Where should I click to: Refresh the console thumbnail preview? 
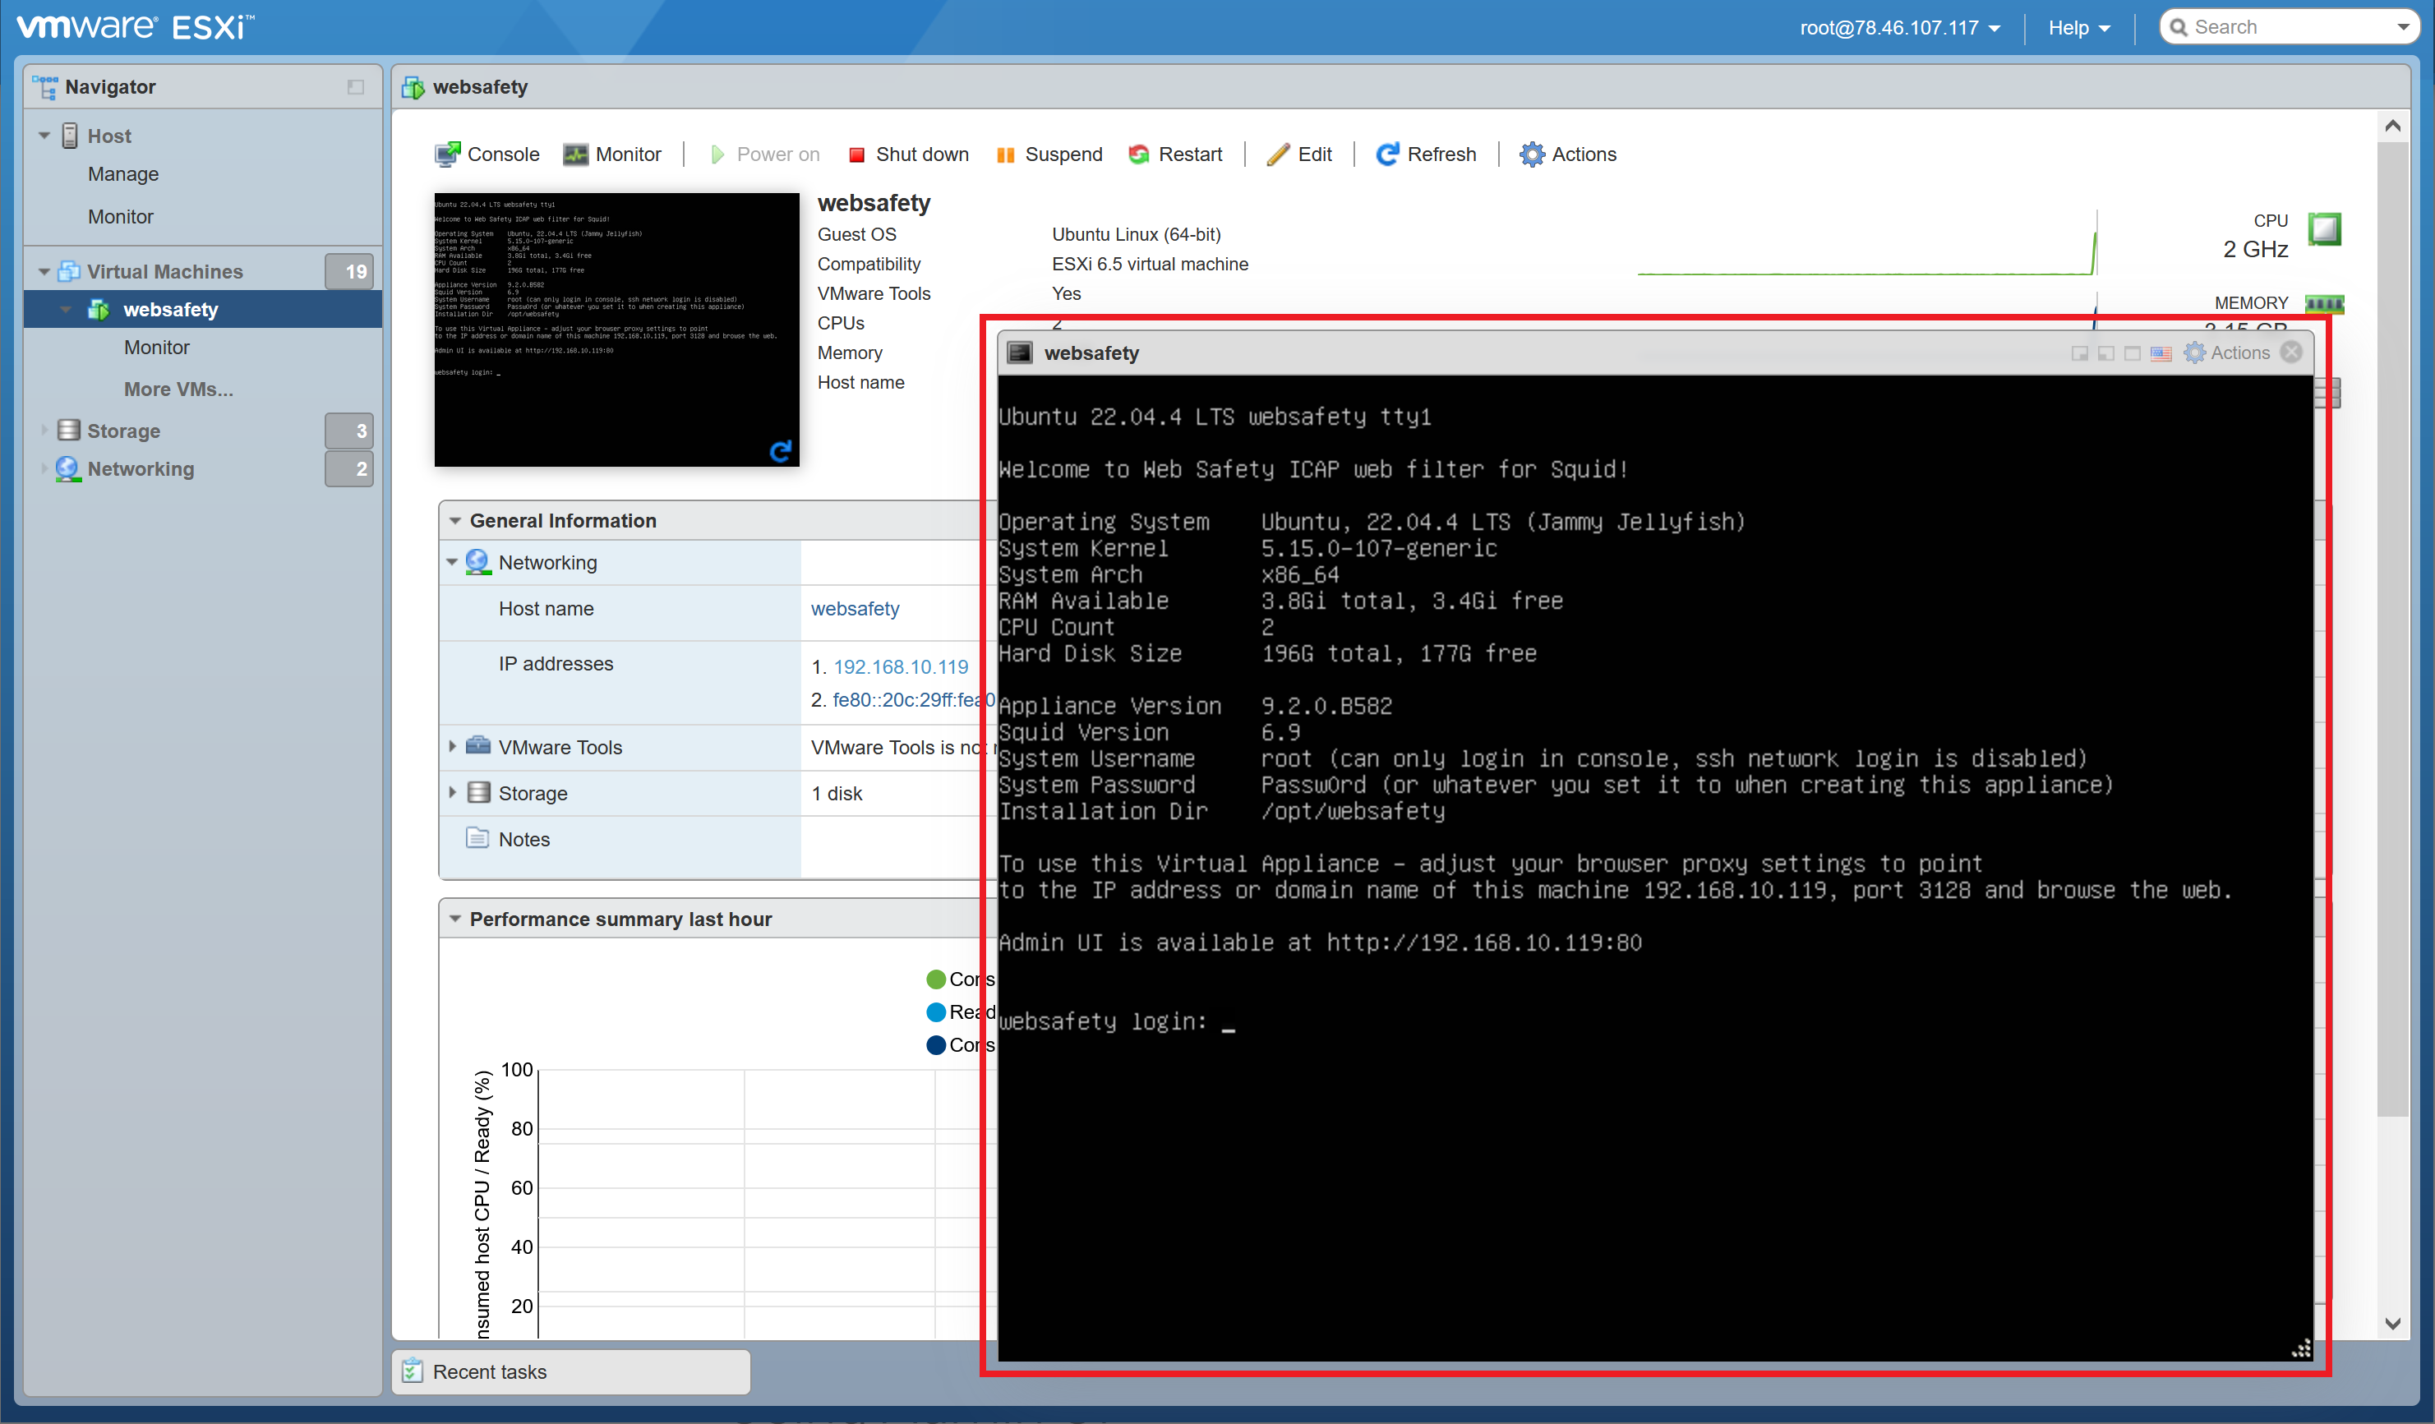tap(781, 451)
